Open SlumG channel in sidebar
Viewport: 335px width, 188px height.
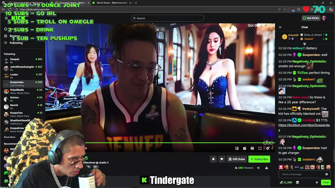23,107
